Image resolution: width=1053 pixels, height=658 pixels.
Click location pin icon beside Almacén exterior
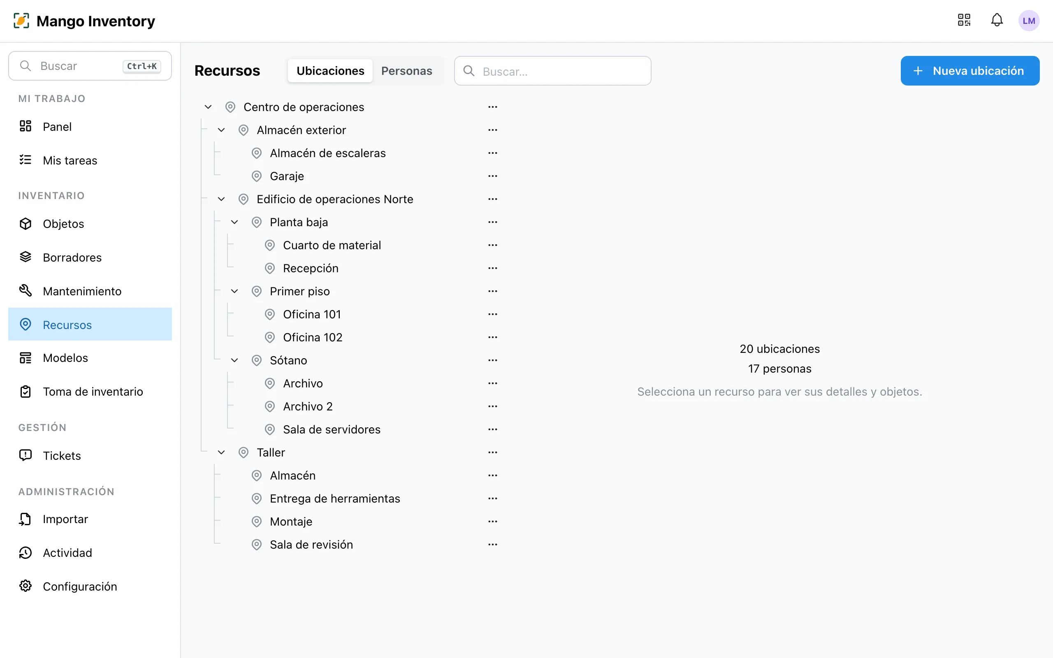pos(243,130)
